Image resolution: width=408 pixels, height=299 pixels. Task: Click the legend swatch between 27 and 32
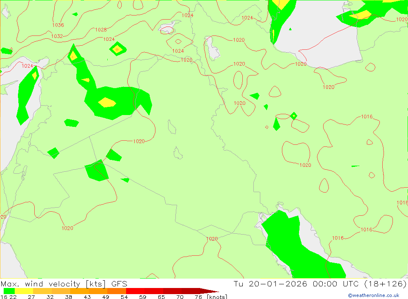[x=42, y=291]
